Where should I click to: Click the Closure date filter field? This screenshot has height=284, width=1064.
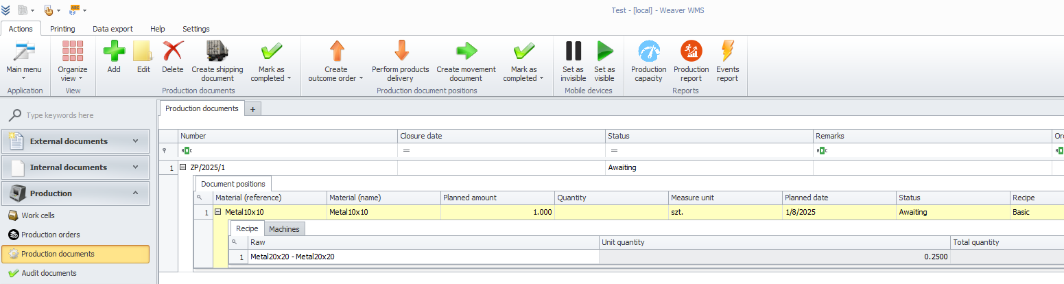501,150
